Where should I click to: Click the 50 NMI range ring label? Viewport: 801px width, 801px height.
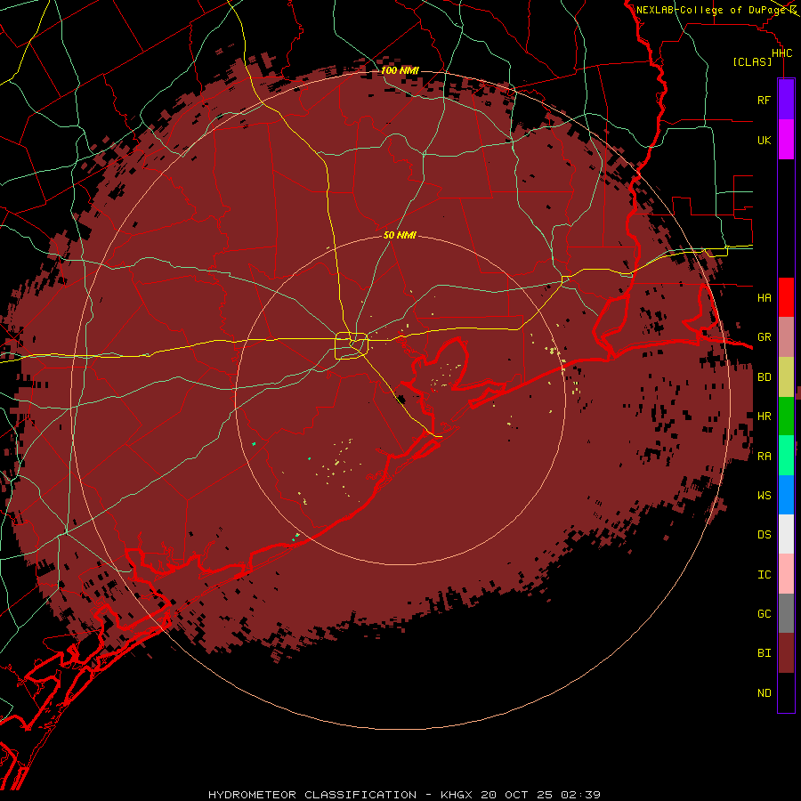[x=400, y=235]
